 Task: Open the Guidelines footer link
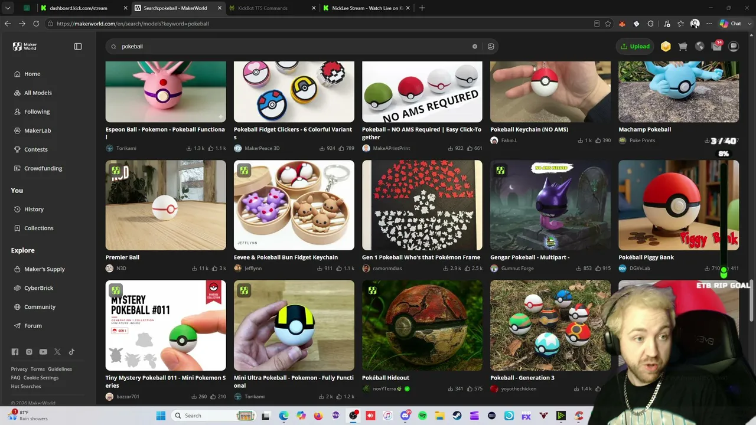coord(60,369)
